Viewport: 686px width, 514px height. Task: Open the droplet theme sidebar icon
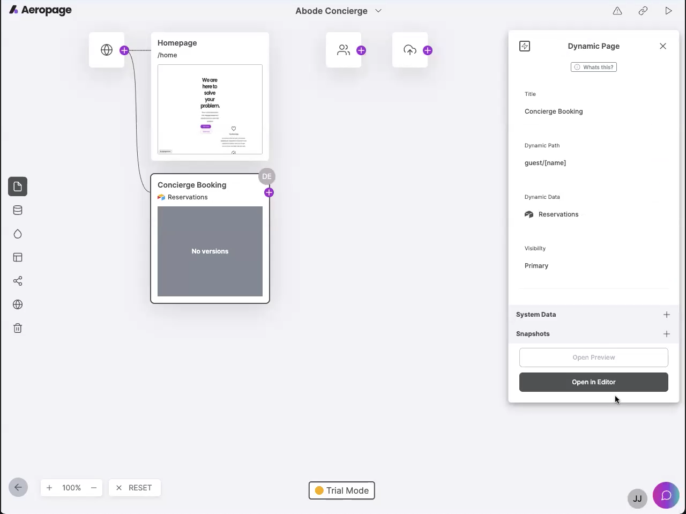18,234
